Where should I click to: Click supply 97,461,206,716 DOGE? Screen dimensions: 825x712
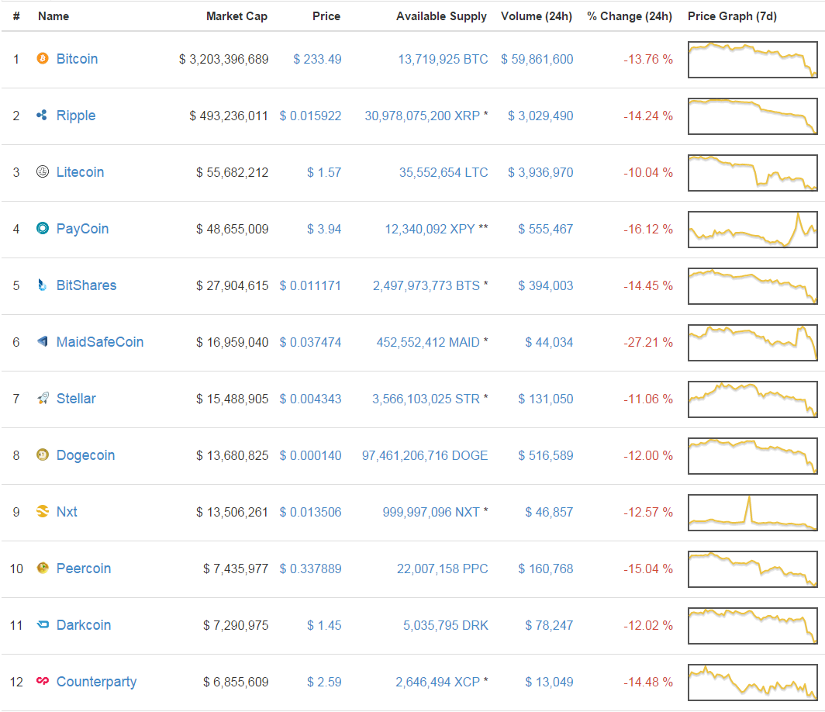click(425, 455)
